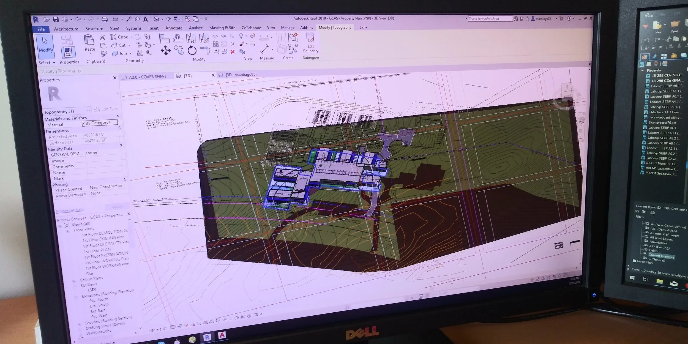Switch to the Annotate ribbon tab

174,28
